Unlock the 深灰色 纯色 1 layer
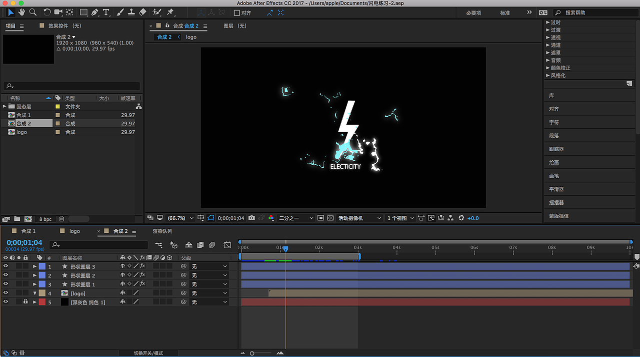 point(25,302)
